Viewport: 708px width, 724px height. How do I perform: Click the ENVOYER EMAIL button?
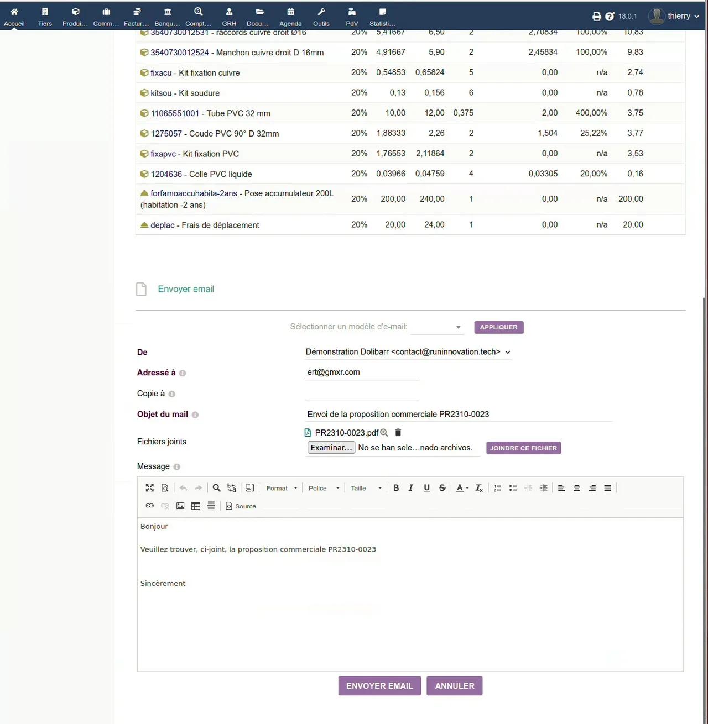click(x=379, y=686)
